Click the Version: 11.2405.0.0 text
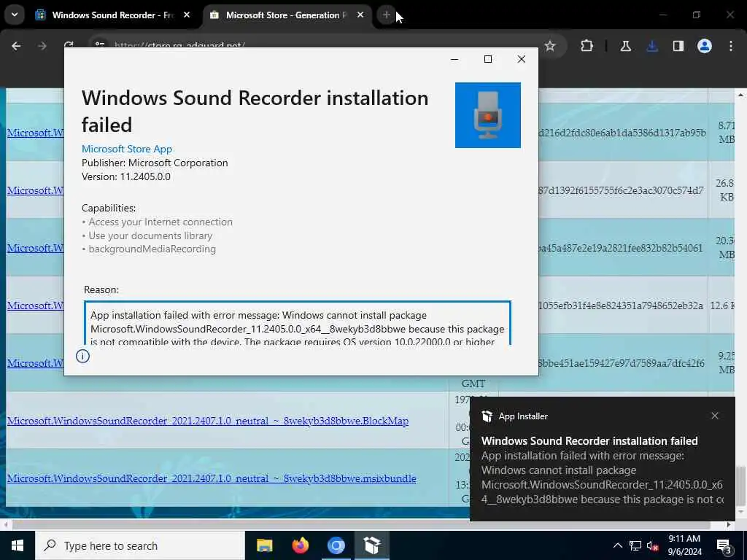This screenshot has width=747, height=560. [125, 176]
